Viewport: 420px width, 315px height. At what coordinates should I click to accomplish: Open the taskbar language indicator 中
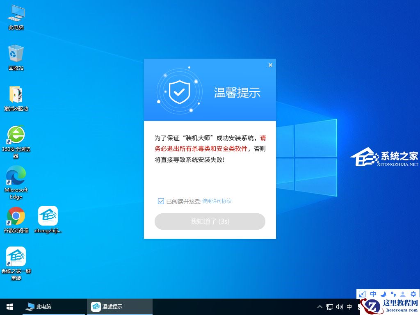(x=349, y=306)
